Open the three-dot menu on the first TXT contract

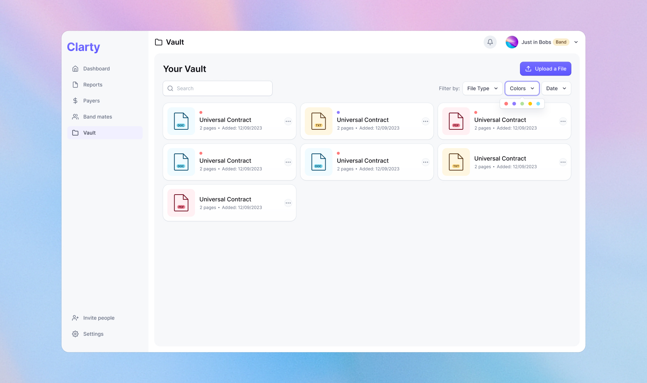pyautogui.click(x=425, y=121)
